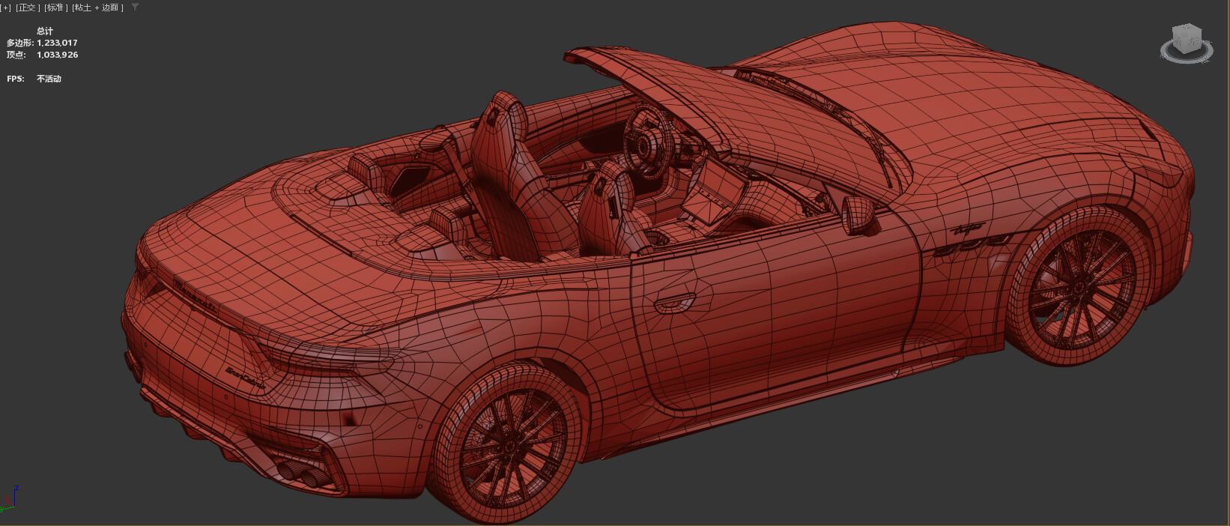1230x526 pixels.
Task: Click the XYZ axis tripod indicator
Action: pyautogui.click(x=8, y=499)
